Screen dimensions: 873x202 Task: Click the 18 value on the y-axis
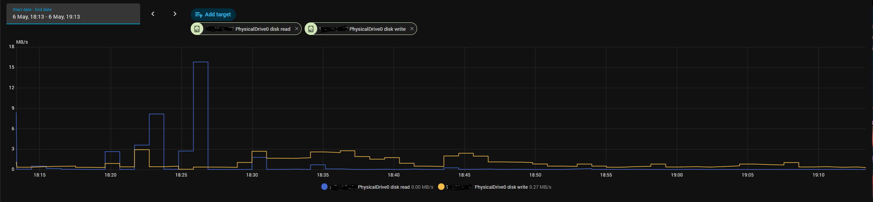click(12, 47)
